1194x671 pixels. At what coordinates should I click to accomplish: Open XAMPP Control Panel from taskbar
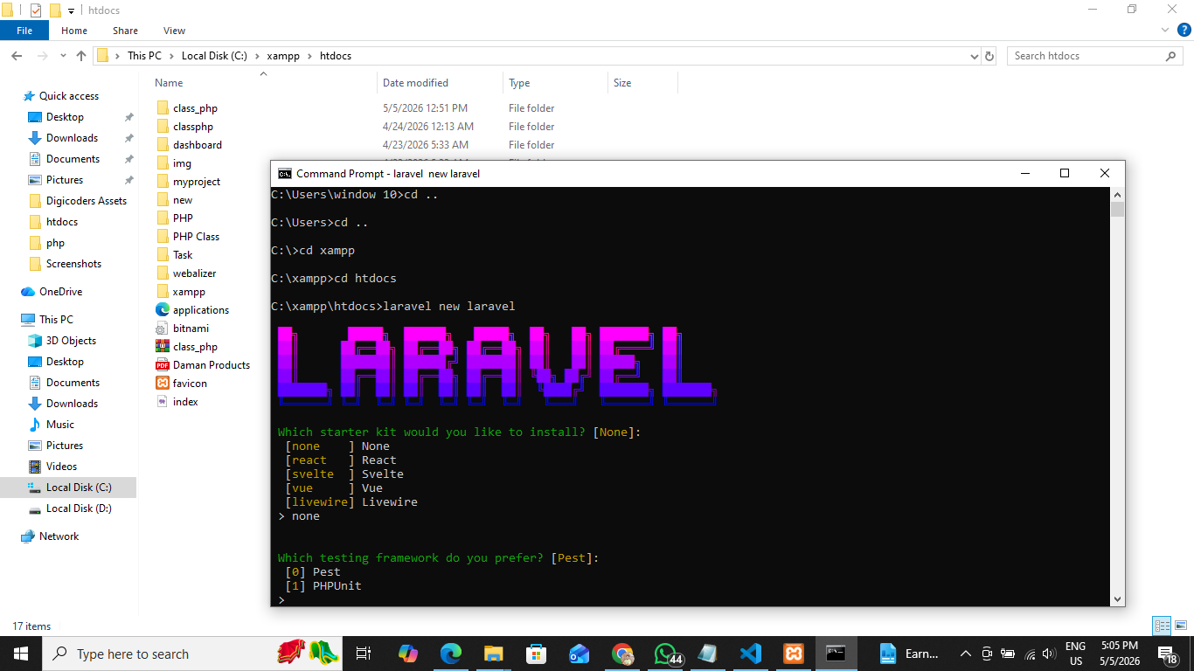click(x=794, y=654)
